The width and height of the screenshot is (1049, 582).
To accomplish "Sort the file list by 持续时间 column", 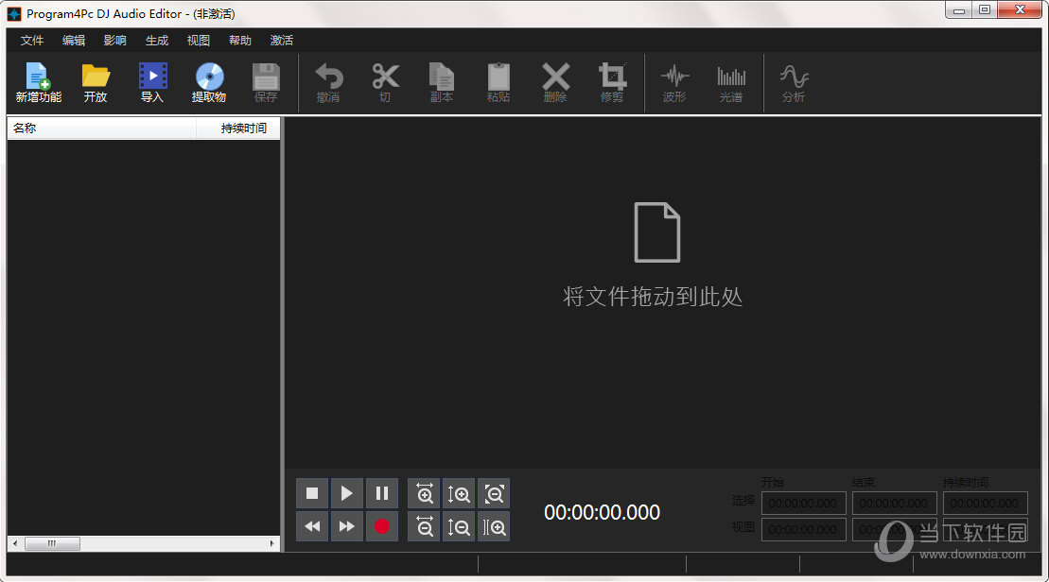I will [238, 128].
